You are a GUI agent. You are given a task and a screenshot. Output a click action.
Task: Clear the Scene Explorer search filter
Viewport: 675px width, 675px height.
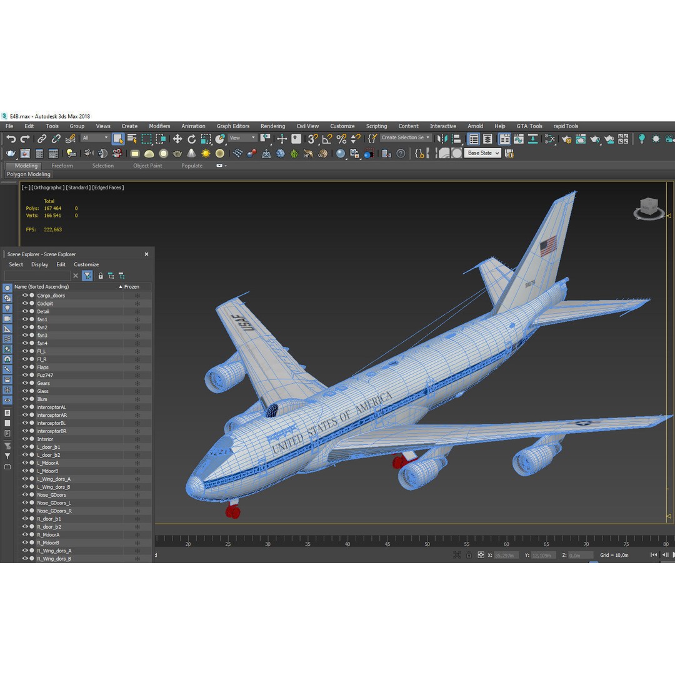point(76,276)
